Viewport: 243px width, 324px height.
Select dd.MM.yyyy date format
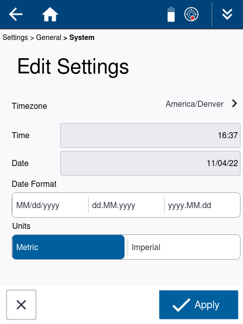126,205
